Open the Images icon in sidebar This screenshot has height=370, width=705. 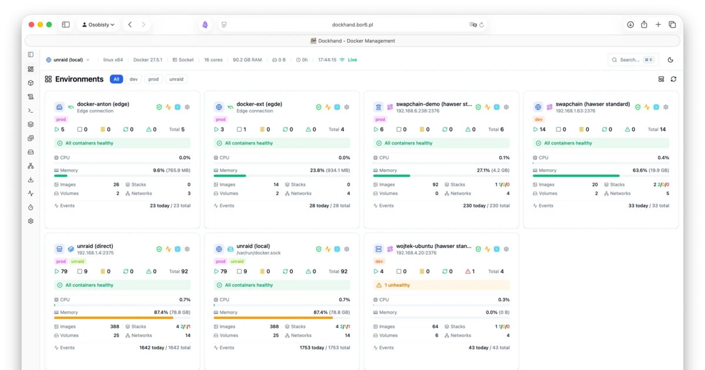[31, 138]
